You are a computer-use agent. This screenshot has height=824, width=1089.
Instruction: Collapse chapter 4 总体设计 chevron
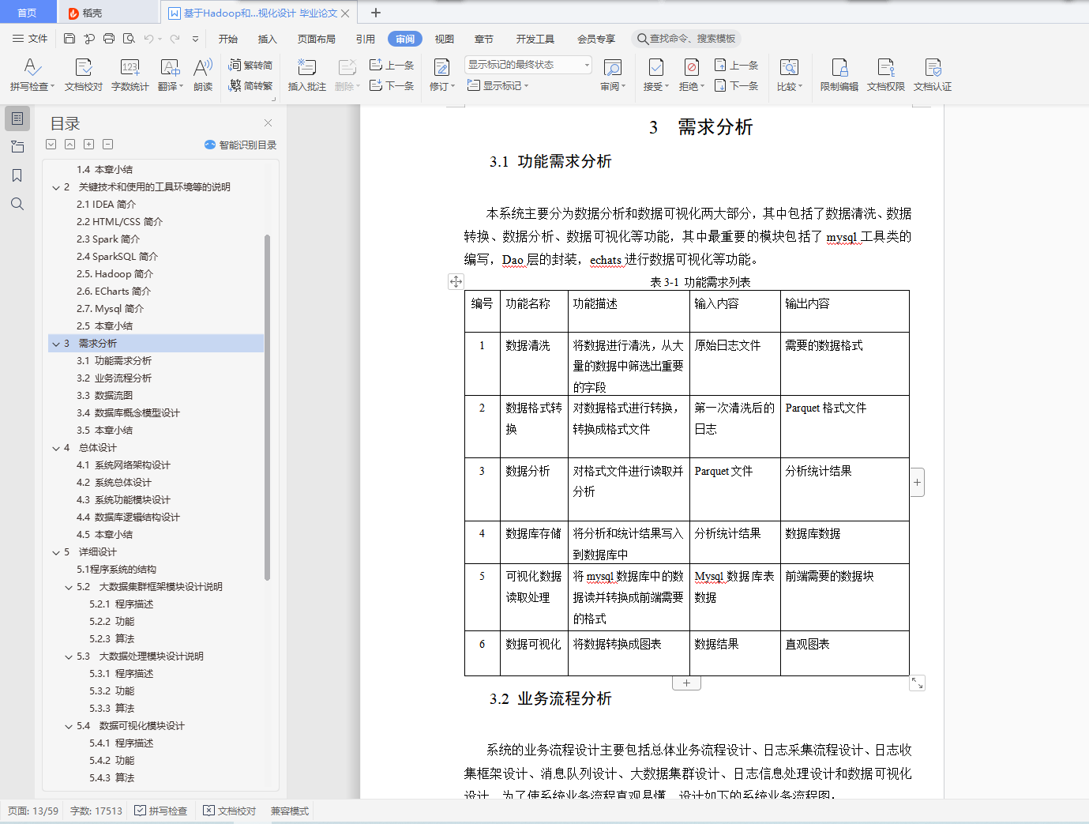[x=56, y=448]
